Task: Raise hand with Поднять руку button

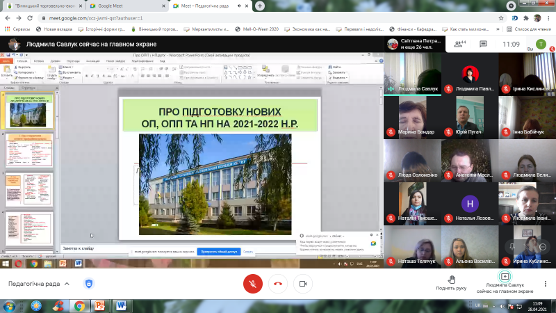Action: click(451, 283)
